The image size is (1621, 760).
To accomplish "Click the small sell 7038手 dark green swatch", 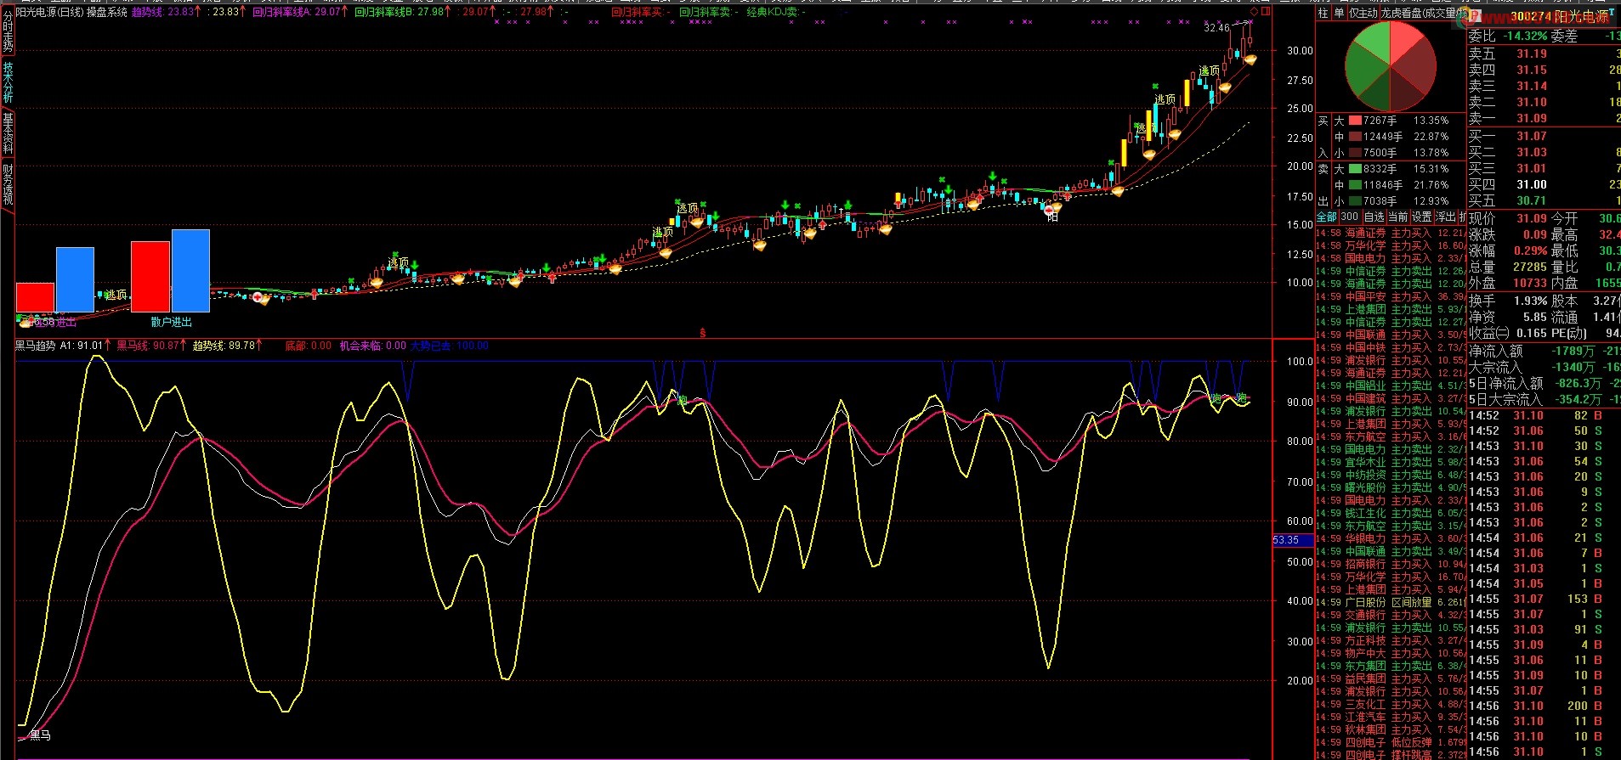I will click(1355, 201).
